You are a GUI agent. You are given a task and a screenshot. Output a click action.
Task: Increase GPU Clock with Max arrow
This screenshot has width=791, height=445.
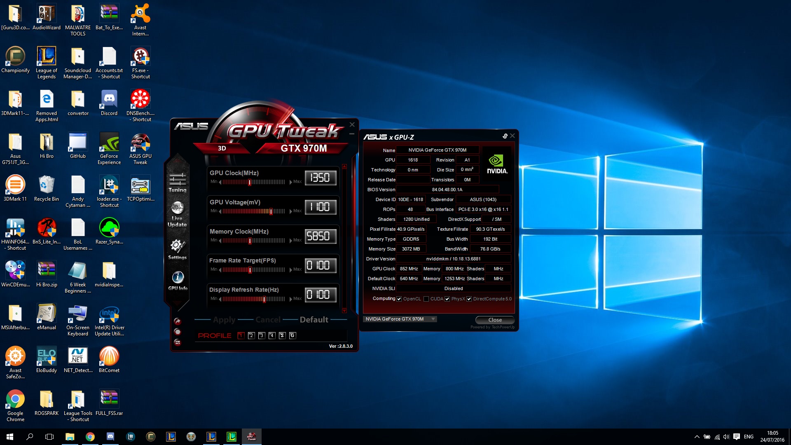point(291,182)
